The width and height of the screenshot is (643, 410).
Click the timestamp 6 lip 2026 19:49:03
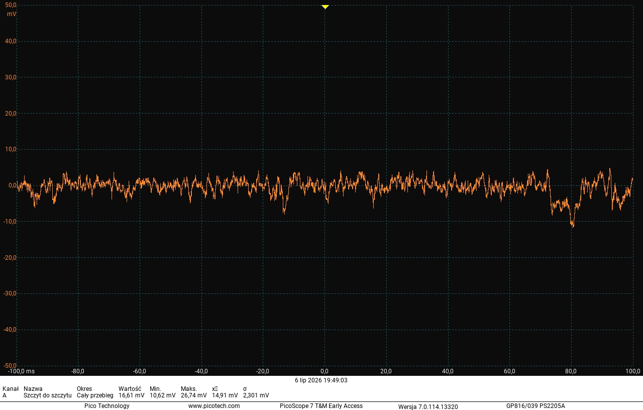tap(321, 380)
